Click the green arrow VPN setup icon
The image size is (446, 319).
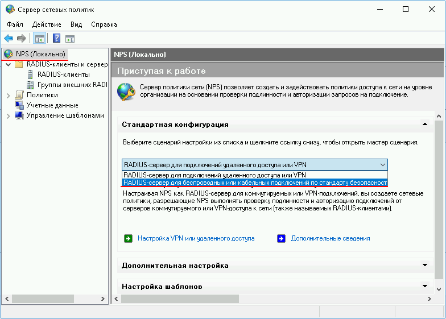coord(129,238)
